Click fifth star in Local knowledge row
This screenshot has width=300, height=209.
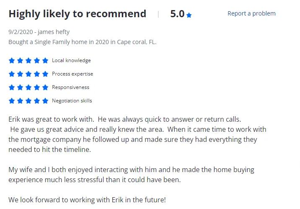pos(45,60)
